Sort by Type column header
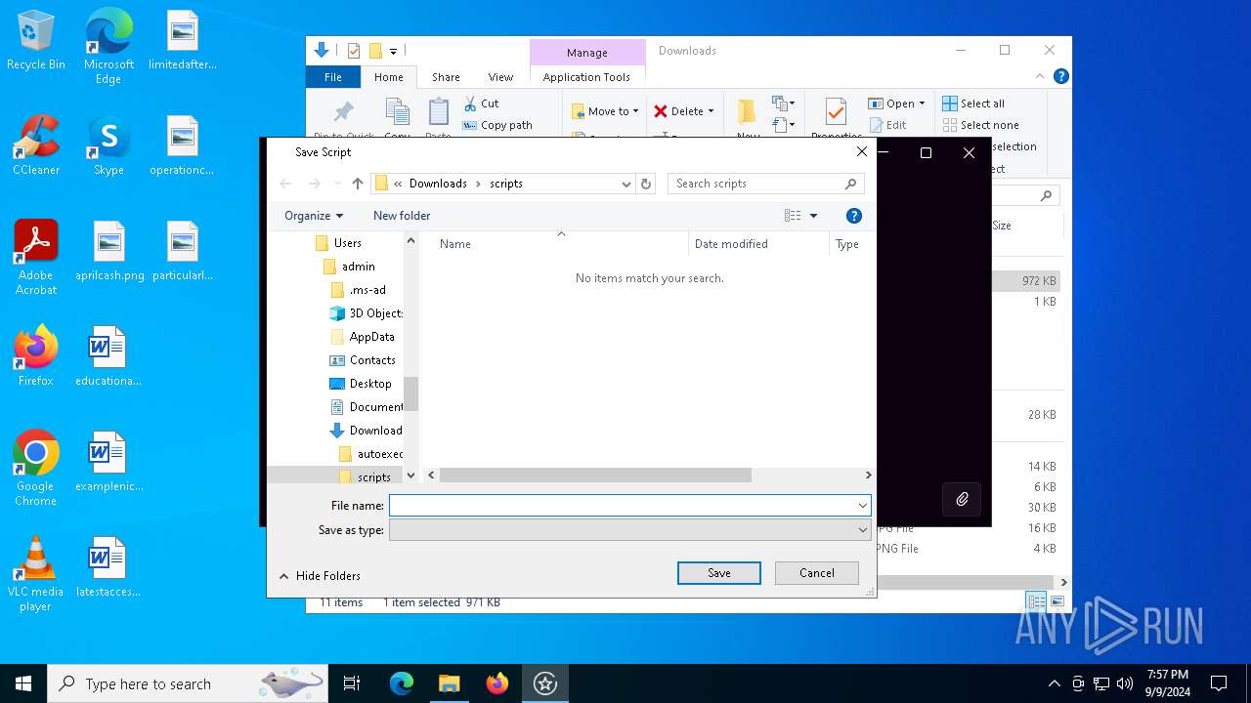The height and width of the screenshot is (703, 1251). pyautogui.click(x=847, y=244)
